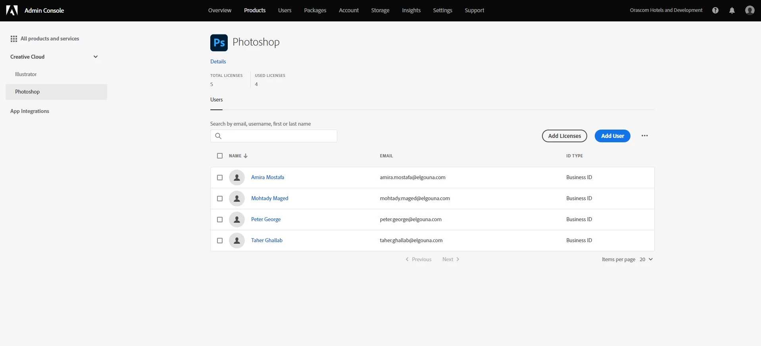Viewport: 761px width, 346px height.
Task: Open the help question mark icon
Action: [715, 10]
